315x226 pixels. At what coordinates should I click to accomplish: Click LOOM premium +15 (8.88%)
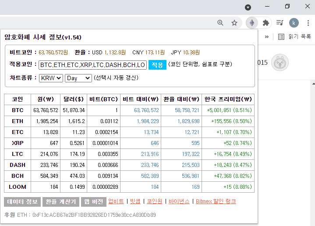(237, 187)
